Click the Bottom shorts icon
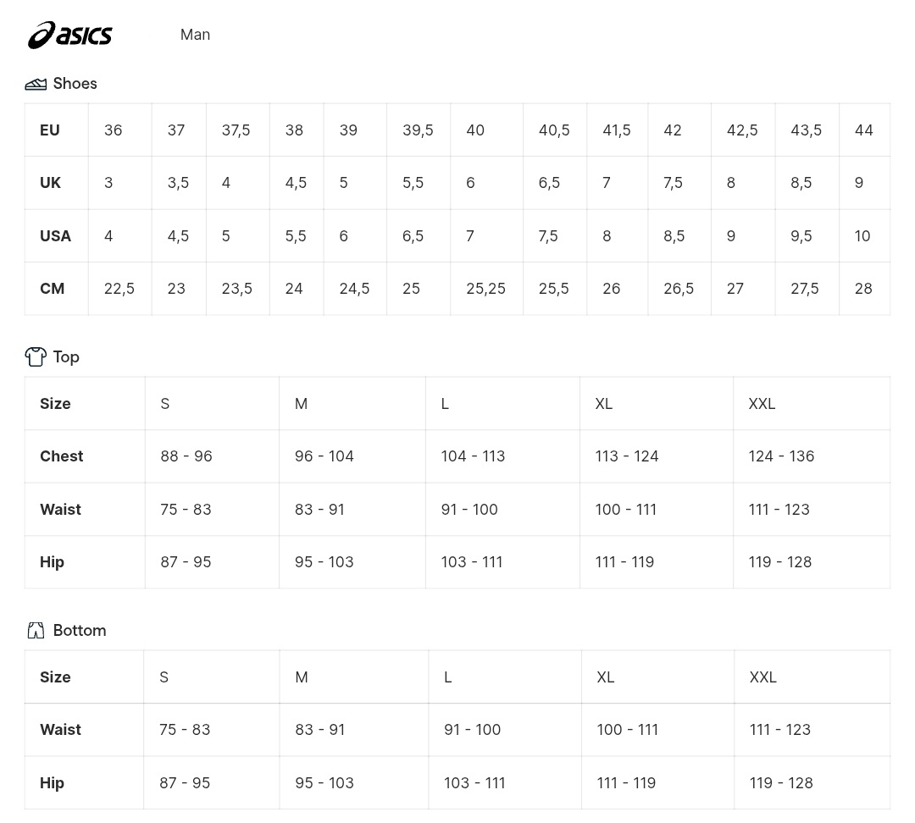Screen dimensions: 915x823 [x=36, y=631]
